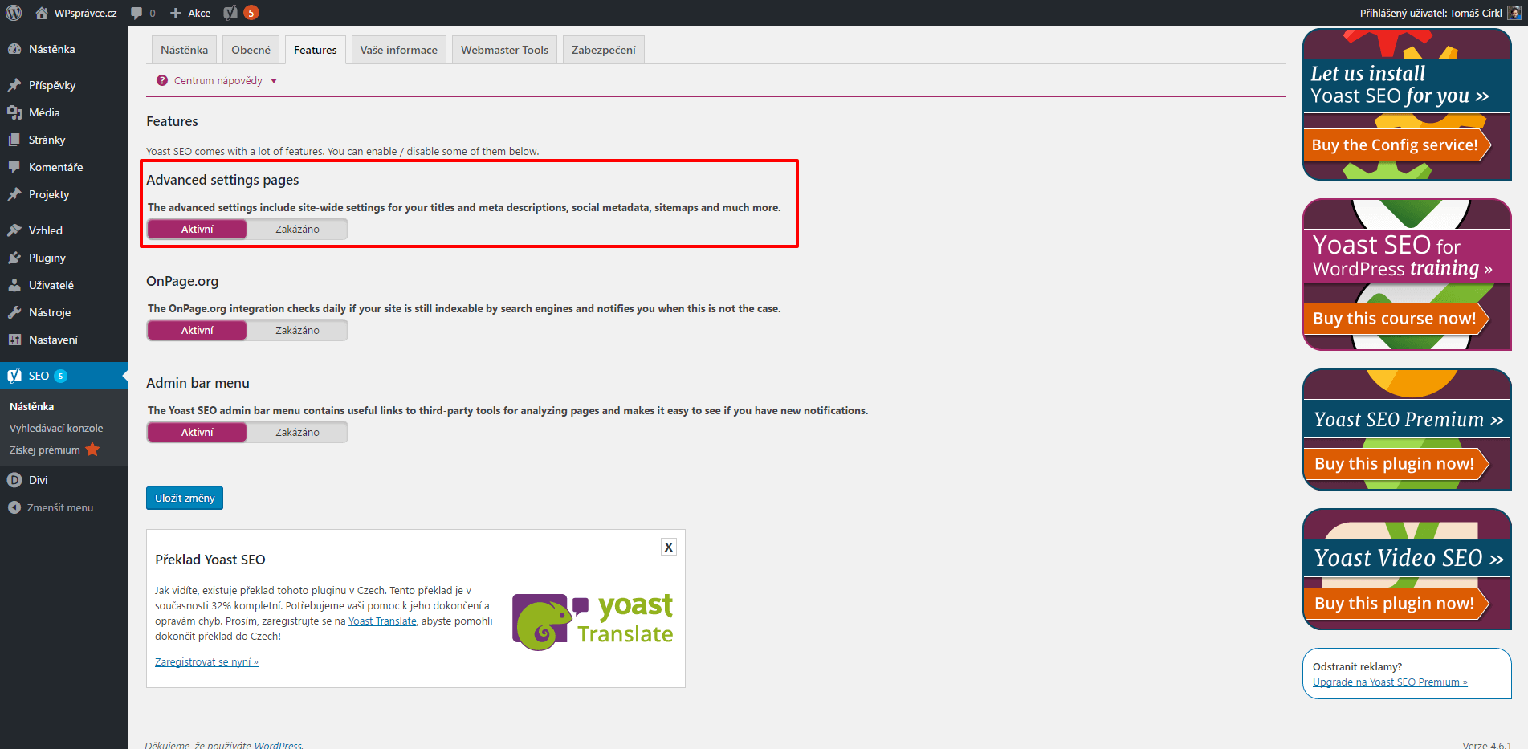Switch to the Zabezpečení tab
Screen dimensions: 1528x749
pyautogui.click(x=604, y=50)
